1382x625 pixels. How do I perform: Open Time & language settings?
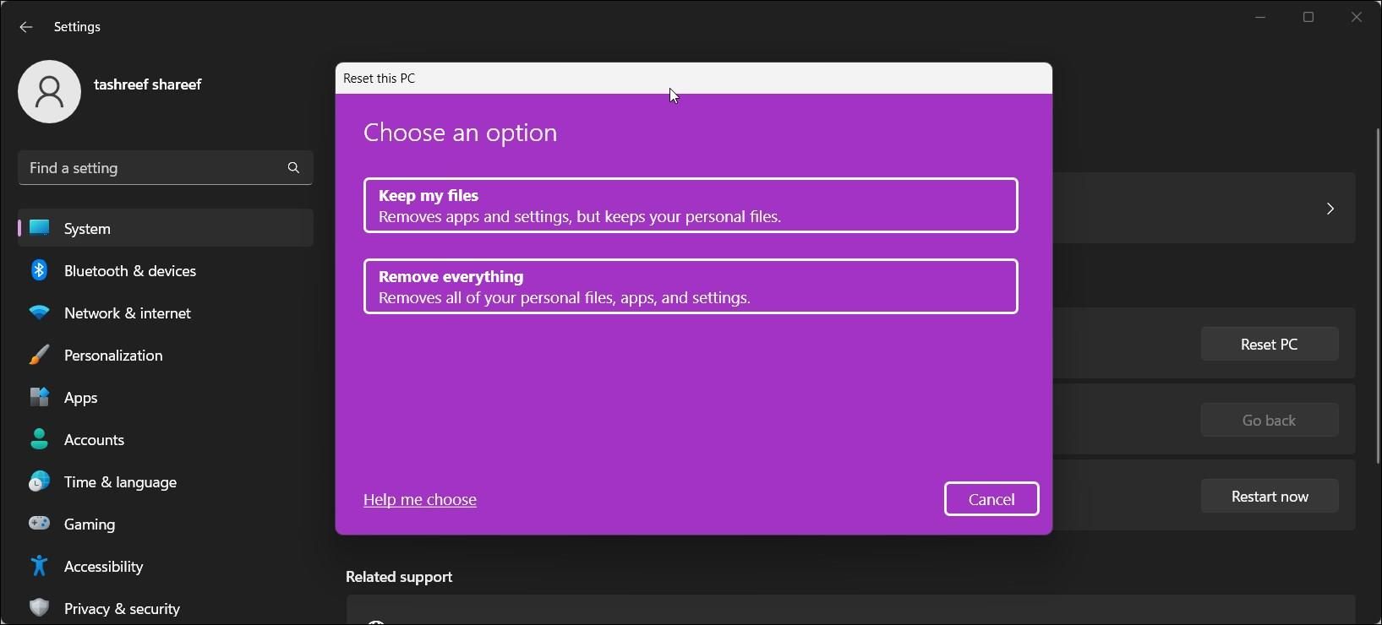pyautogui.click(x=166, y=481)
